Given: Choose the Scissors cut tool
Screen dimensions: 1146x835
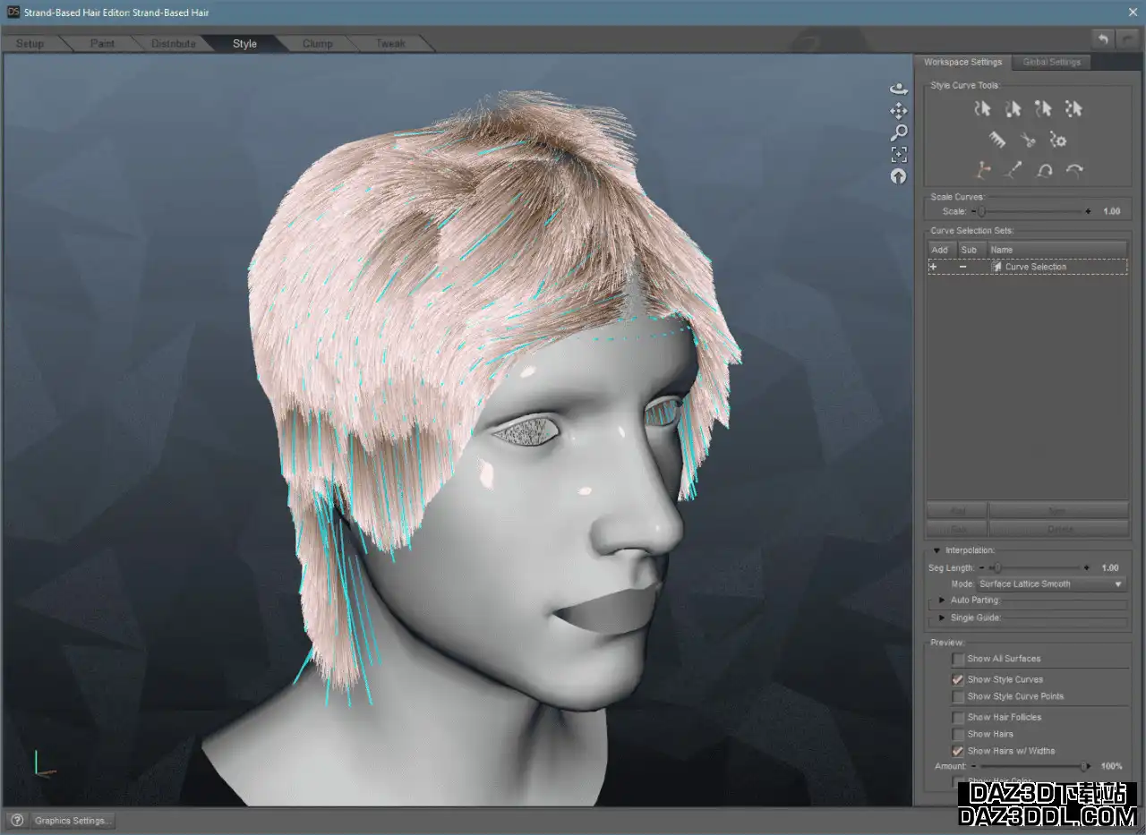Looking at the screenshot, I should coord(1028,140).
